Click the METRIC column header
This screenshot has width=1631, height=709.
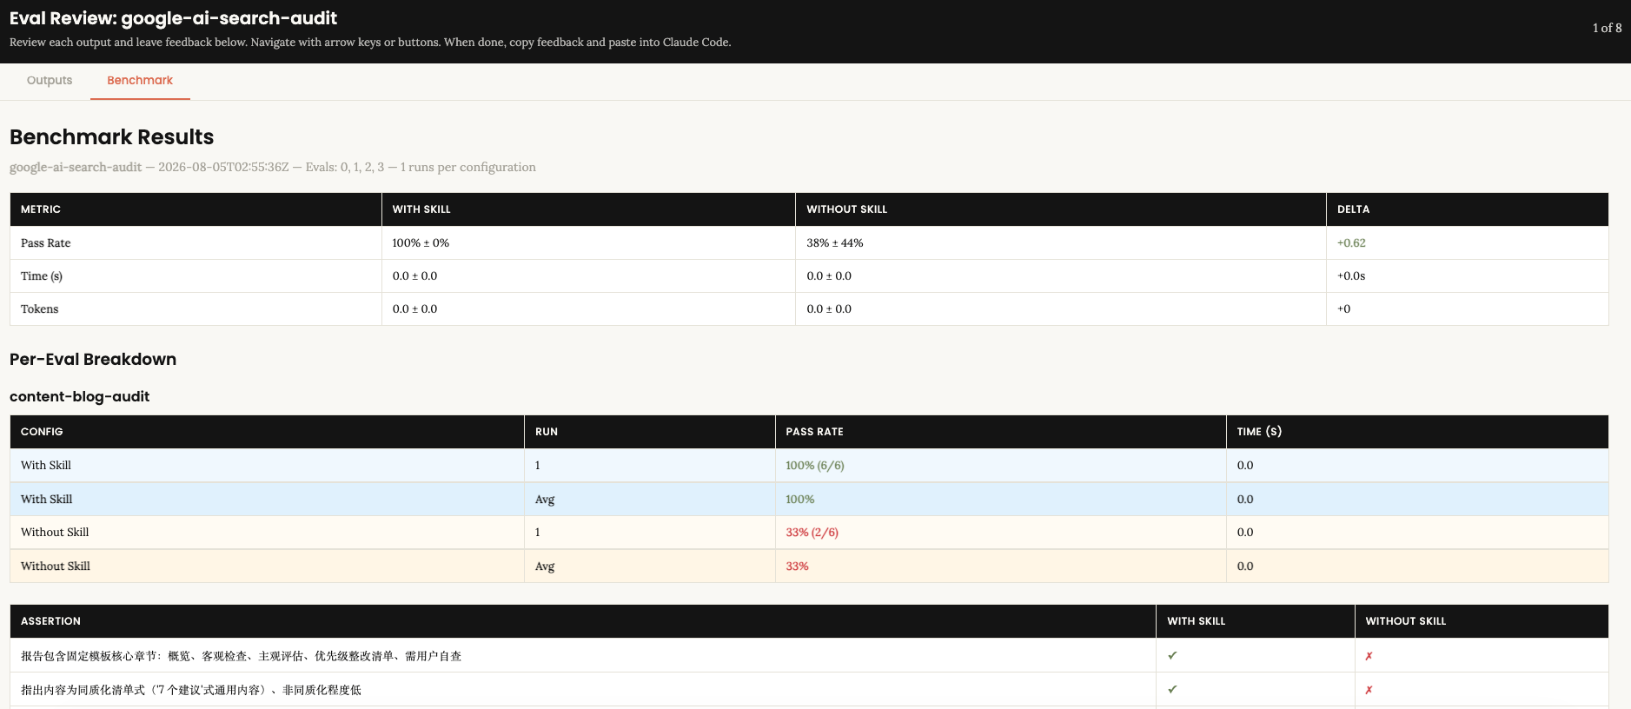coord(41,209)
